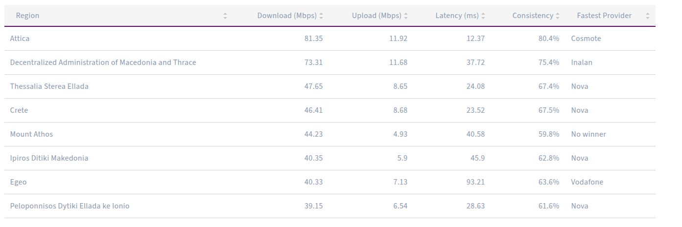
Task: Click the Upload (Mbps) sort arrows
Action: [x=406, y=16]
